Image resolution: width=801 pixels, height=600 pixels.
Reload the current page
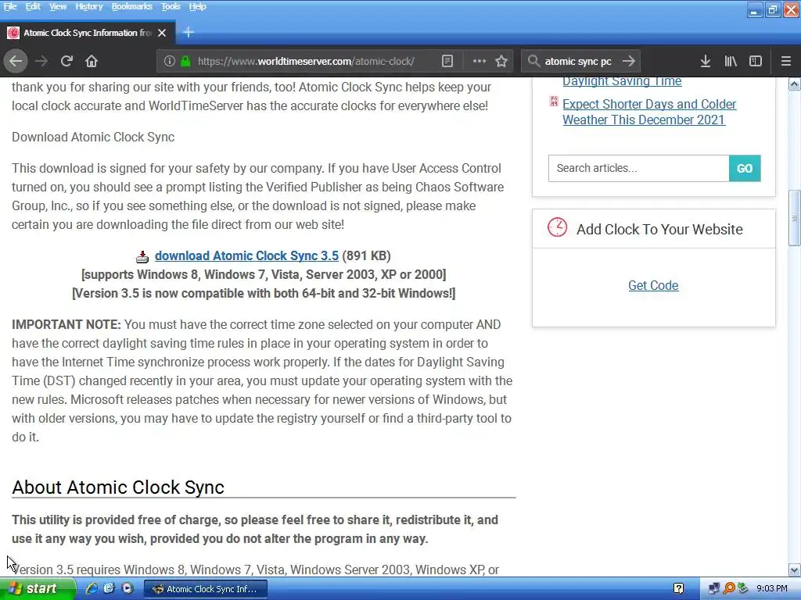click(x=66, y=61)
